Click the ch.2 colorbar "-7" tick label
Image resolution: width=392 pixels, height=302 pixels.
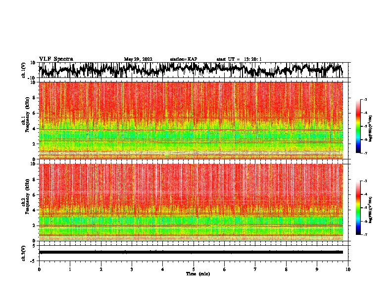tap(365, 234)
